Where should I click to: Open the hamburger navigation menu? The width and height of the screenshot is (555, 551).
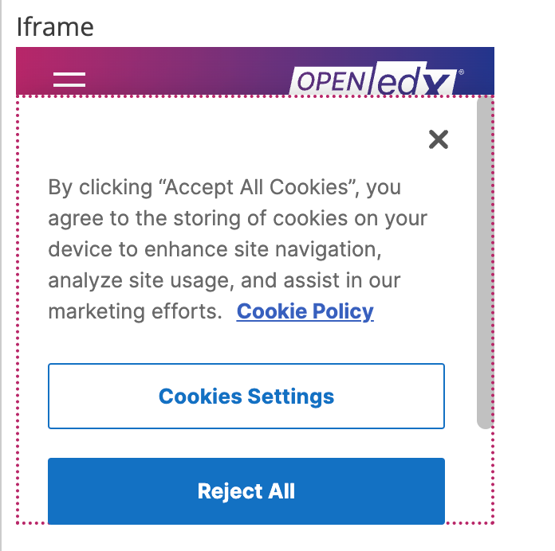click(69, 78)
